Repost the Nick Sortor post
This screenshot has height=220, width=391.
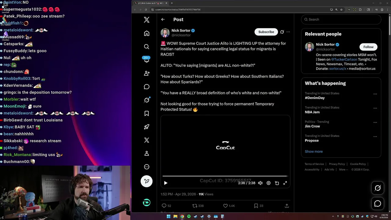click(195, 206)
